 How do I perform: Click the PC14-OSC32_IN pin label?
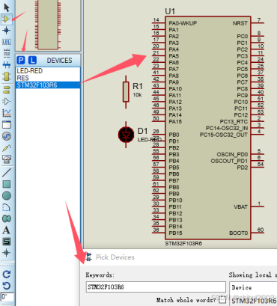coord(227,128)
